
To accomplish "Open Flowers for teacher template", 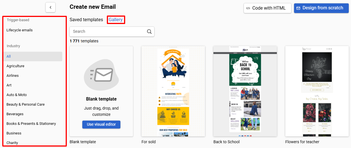I will click(317, 91).
